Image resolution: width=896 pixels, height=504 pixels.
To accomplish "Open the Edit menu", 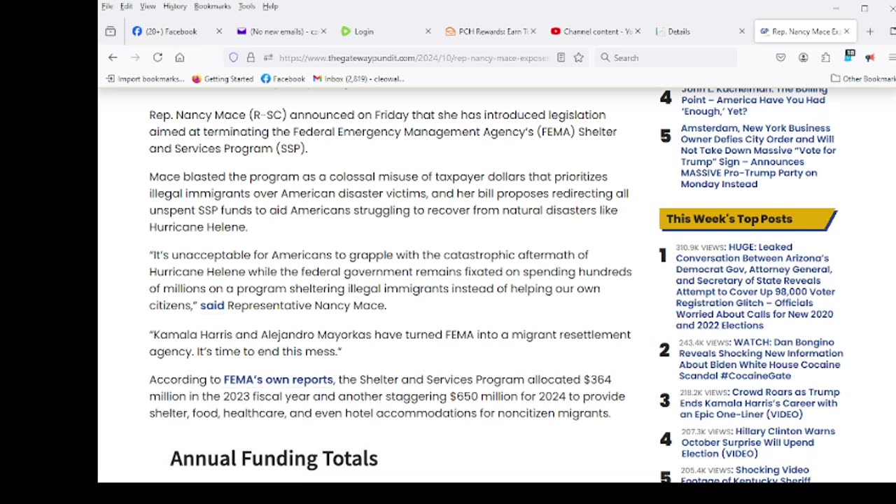I will point(126,6).
